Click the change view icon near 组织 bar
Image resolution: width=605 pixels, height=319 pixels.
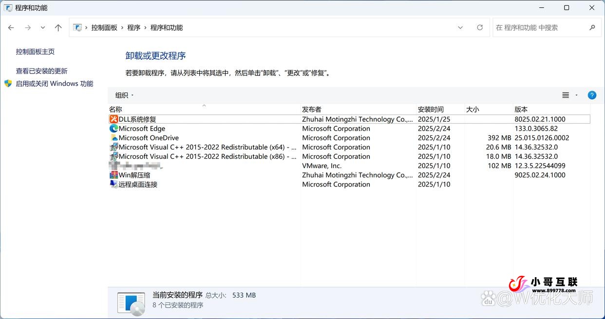pyautogui.click(x=566, y=94)
